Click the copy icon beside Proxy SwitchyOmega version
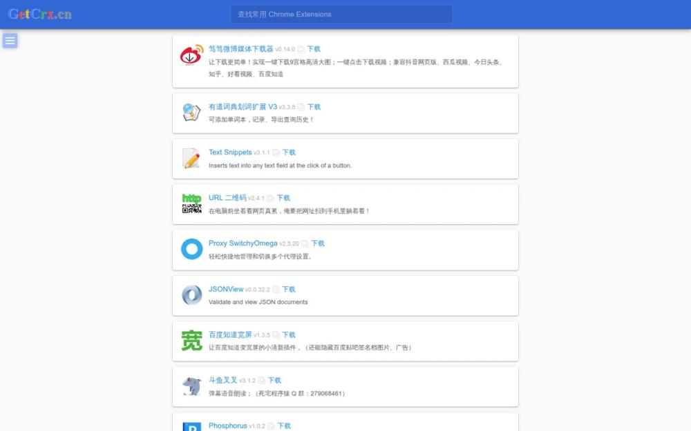691x431 pixels. pyautogui.click(x=304, y=243)
